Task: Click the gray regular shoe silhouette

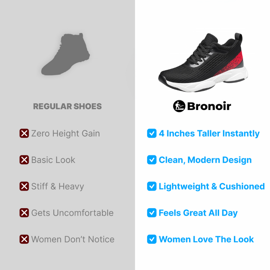Action: (65, 54)
